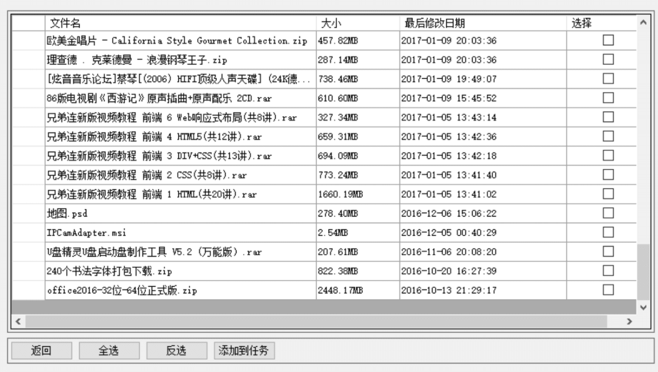Tick checkbox for 理查德.克莱德曼 zip file
The image size is (658, 372).
[x=608, y=60]
